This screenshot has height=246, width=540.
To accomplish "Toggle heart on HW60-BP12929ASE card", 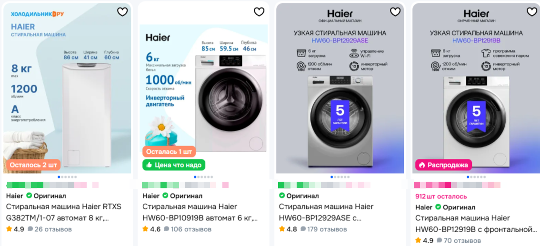I will [x=395, y=12].
